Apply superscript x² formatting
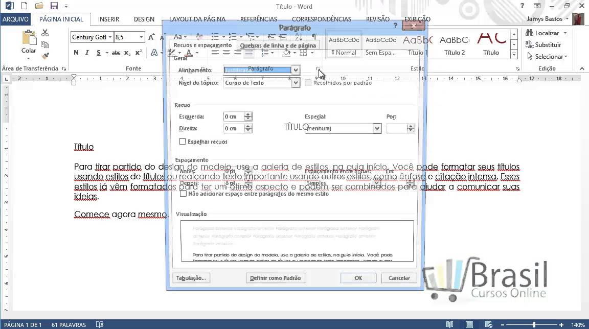The width and height of the screenshot is (589, 329). (x=139, y=53)
